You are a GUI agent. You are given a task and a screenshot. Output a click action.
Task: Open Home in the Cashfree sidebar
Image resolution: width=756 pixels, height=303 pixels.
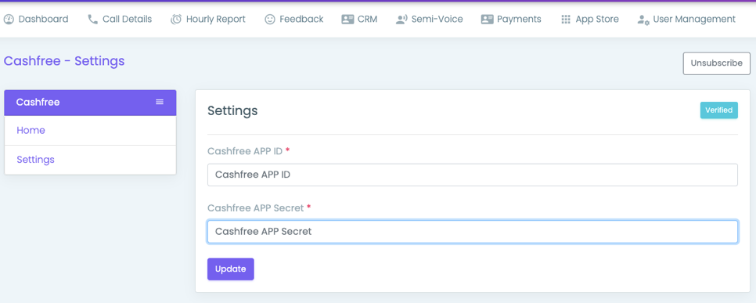coord(90,130)
